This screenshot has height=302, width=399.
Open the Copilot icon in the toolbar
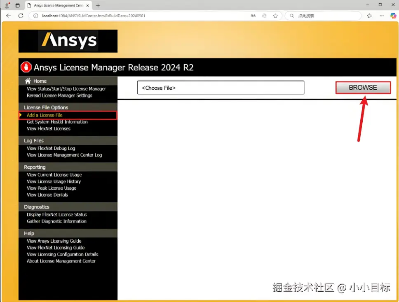point(393,16)
